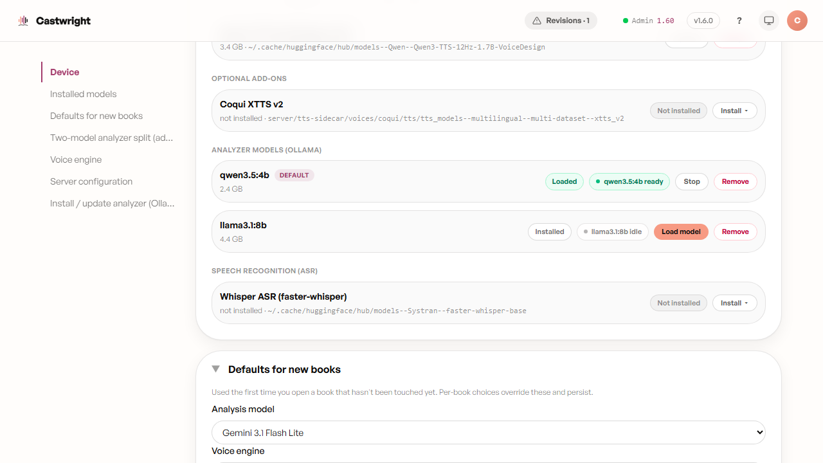823x463 pixels.
Task: Open the v1.6.0 version badge
Action: coord(703,21)
